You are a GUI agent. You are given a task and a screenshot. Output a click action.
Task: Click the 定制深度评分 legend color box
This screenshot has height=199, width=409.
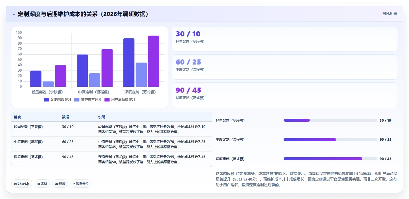point(46,100)
